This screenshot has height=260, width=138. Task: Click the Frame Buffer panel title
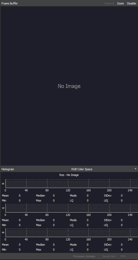pos(10,3)
